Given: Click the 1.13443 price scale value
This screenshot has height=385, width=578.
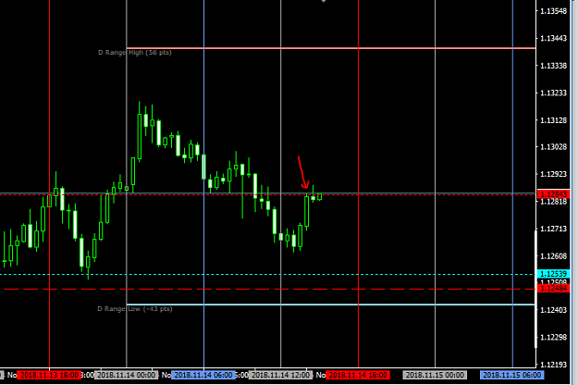Looking at the screenshot, I should coord(554,38).
